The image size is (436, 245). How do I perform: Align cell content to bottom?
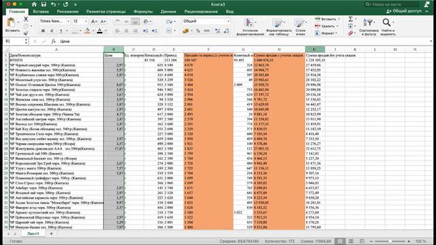[135, 21]
